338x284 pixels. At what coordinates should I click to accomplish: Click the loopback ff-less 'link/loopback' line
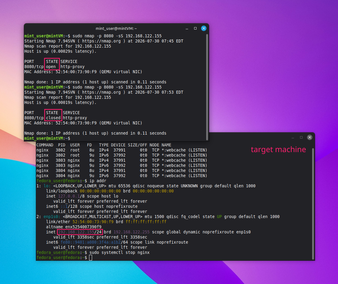click(x=110, y=191)
